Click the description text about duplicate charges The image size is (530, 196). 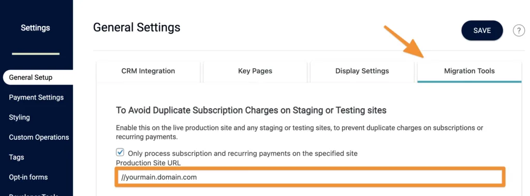pyautogui.click(x=300, y=133)
